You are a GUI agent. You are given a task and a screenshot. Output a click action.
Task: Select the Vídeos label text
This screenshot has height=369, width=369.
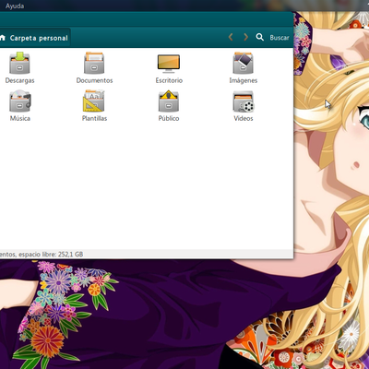[x=244, y=118]
